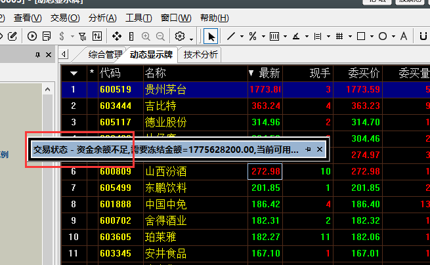Expand the line tool dropdown arrow
This screenshot has width=430, height=265.
tap(242, 36)
